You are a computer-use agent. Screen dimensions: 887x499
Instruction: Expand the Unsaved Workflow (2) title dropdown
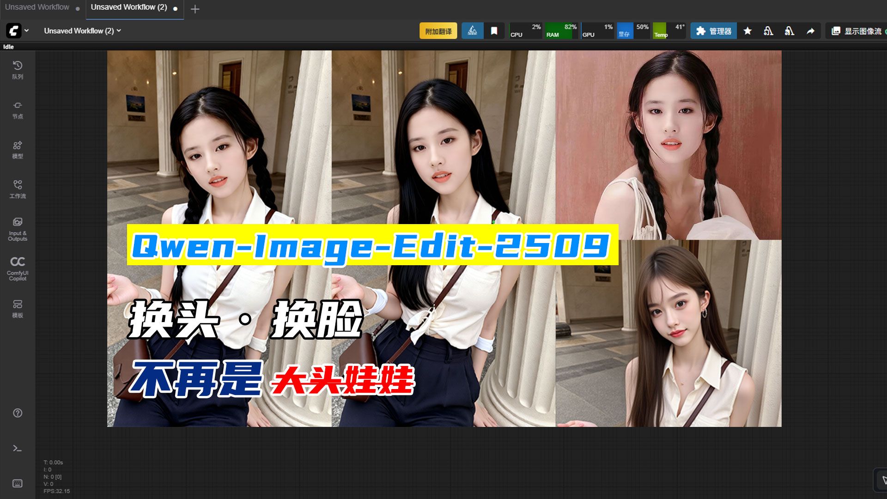[x=82, y=31]
